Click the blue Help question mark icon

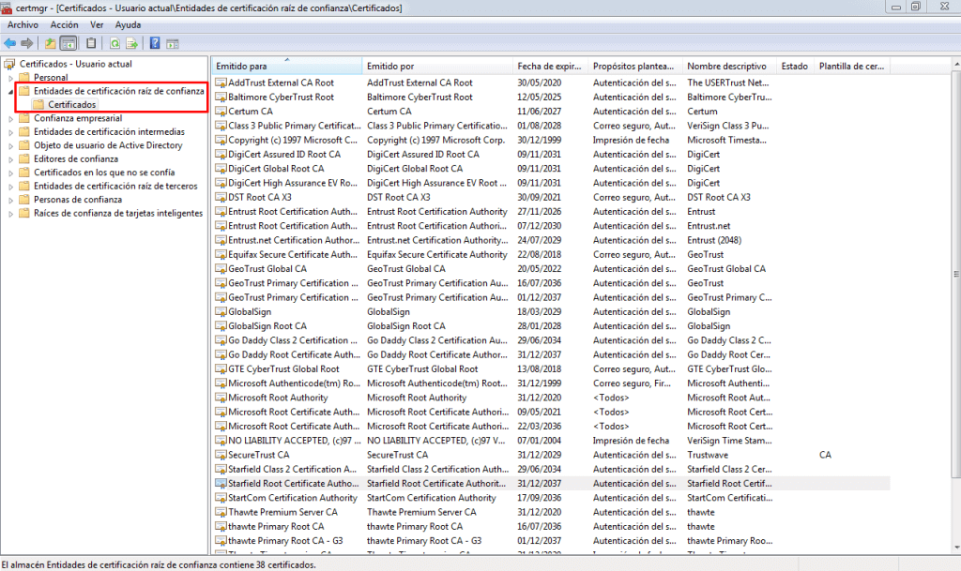(155, 43)
